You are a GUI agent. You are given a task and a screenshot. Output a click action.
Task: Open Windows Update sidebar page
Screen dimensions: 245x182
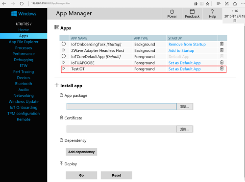24,102
